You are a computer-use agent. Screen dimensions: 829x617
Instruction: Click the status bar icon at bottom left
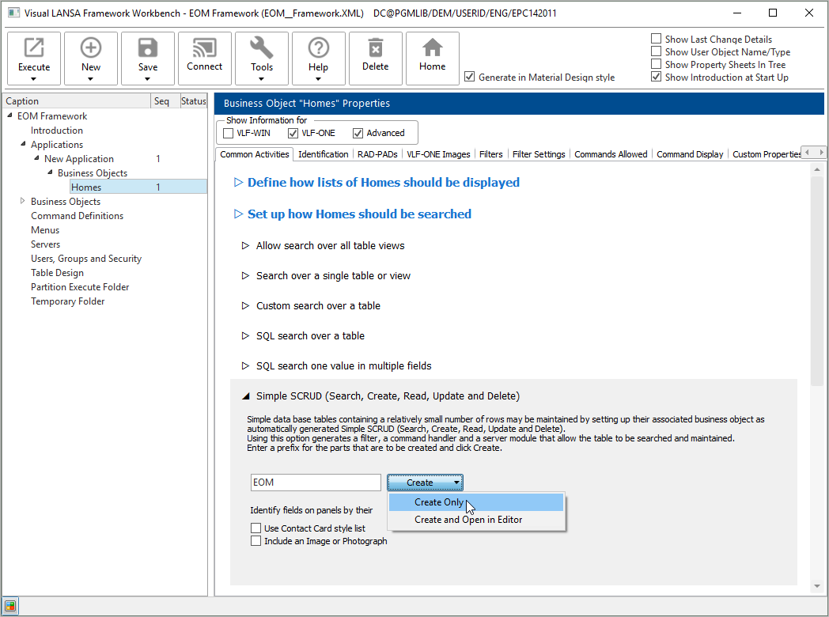(10, 606)
